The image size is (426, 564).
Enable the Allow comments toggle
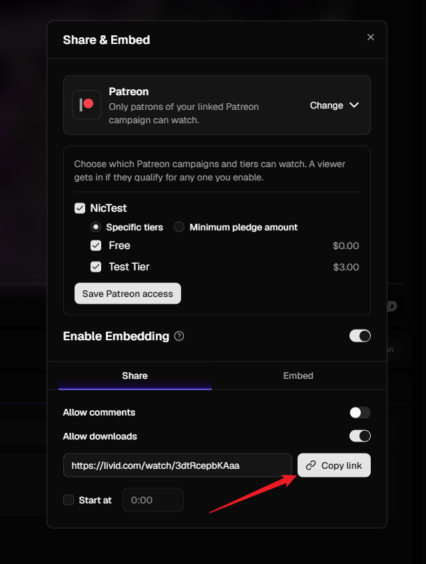(x=360, y=413)
